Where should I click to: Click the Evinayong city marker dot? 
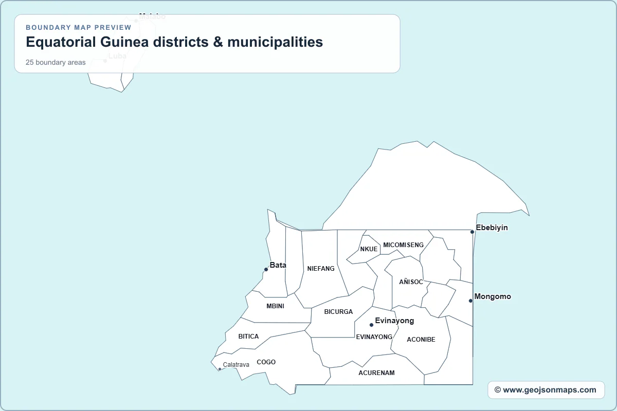point(371,325)
